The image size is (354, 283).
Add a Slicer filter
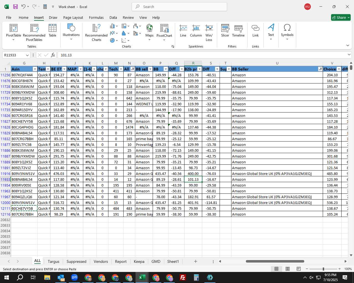(x=225, y=30)
